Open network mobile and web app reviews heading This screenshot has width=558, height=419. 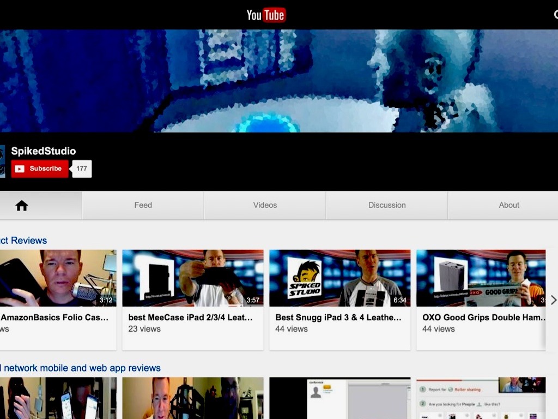pos(82,368)
